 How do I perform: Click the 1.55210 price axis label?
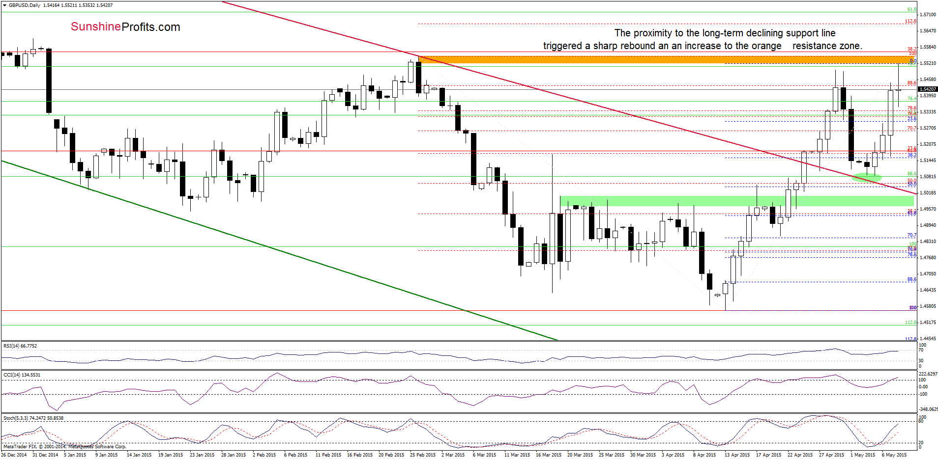928,63
